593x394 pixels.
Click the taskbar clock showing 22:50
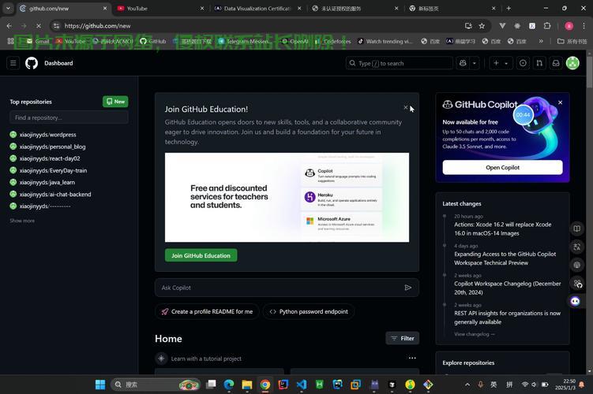point(565,385)
